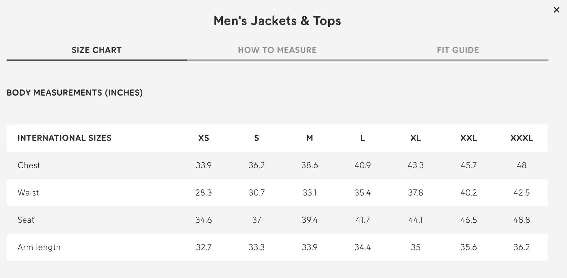
Task: Click the XS size column header
Action: click(203, 138)
